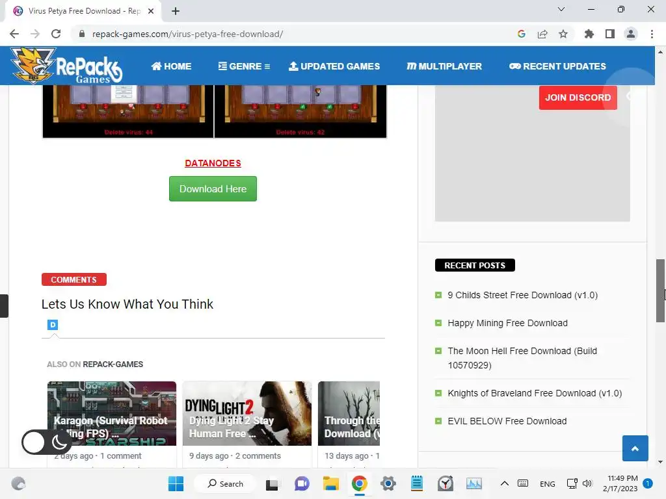Click the Disqus D icon

pos(53,325)
